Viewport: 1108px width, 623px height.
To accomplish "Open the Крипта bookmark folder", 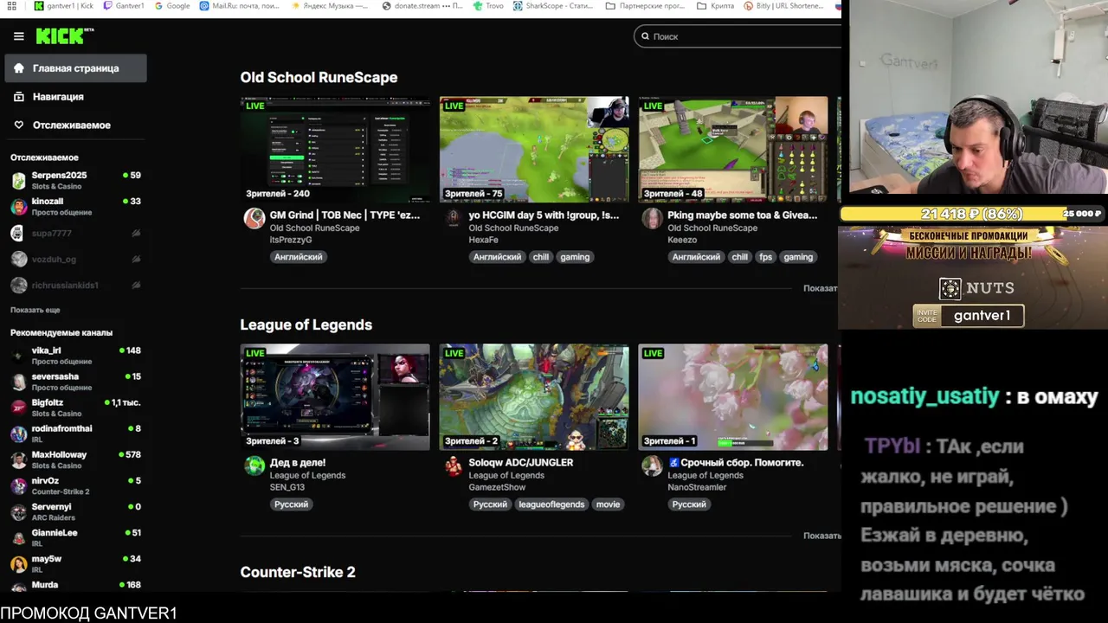I will (715, 6).
